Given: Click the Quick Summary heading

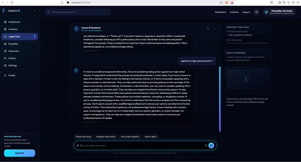Looking at the screenshot, I should click(x=236, y=53).
